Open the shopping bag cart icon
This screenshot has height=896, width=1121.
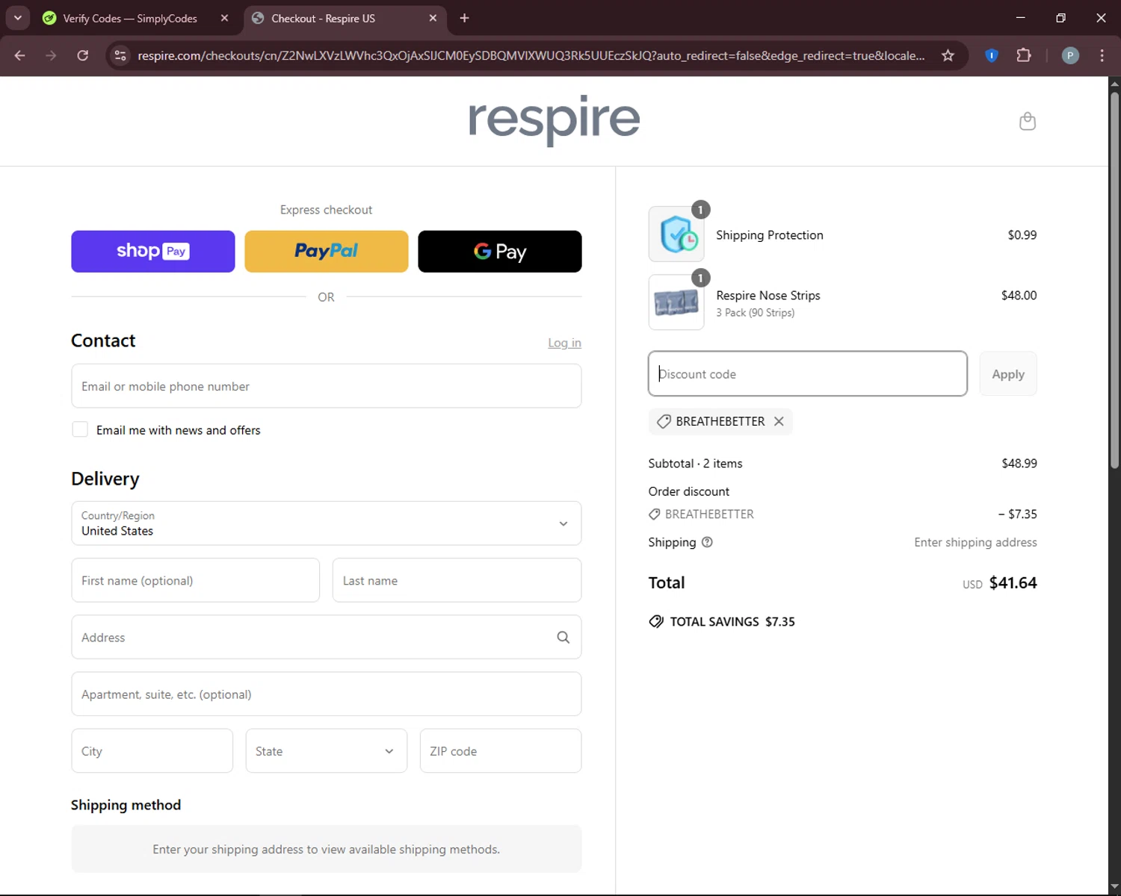click(x=1028, y=121)
